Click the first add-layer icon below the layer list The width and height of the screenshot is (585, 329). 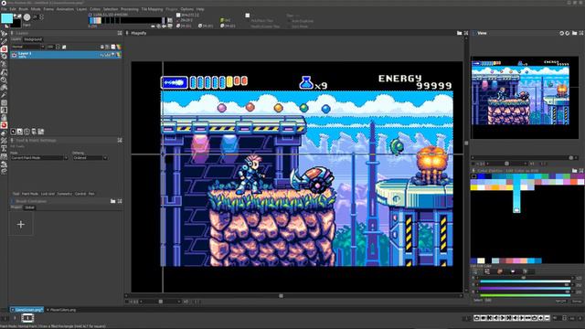(13, 132)
